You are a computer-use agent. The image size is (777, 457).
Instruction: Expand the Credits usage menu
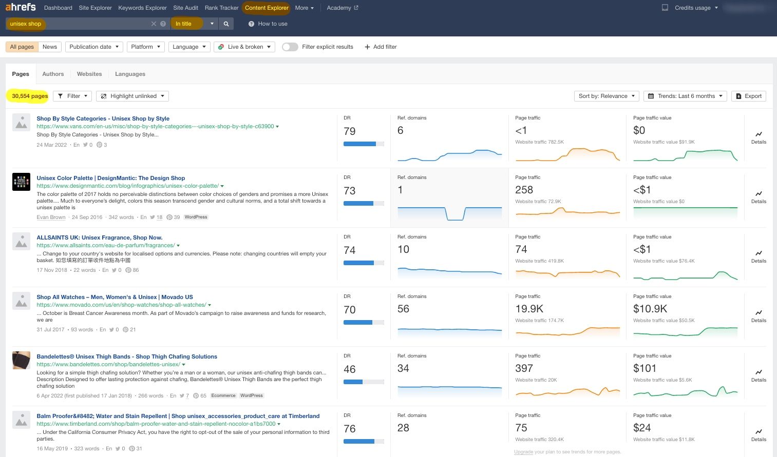[x=696, y=8]
